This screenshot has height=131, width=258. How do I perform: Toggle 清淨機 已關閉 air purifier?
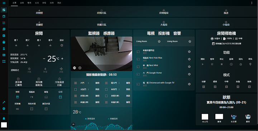click(x=18, y=82)
